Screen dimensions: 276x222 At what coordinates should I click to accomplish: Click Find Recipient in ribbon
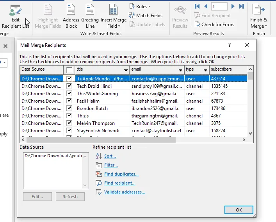212,16
